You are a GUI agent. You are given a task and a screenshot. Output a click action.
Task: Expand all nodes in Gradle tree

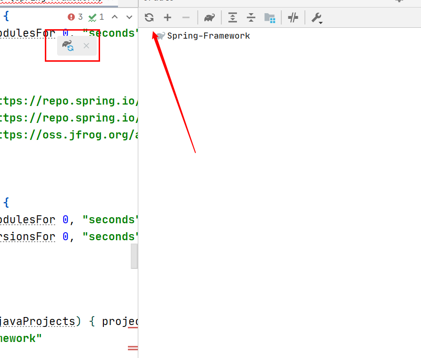(x=233, y=18)
